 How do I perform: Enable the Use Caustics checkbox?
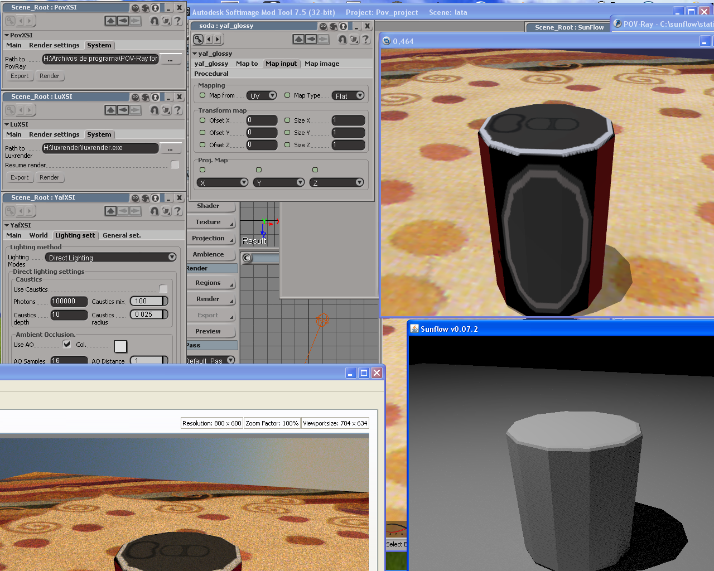(x=163, y=289)
